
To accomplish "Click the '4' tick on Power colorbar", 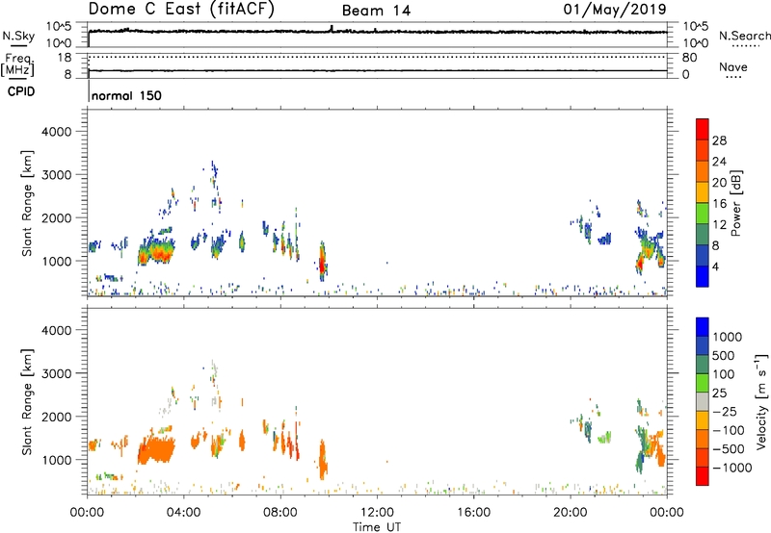I will click(715, 266).
